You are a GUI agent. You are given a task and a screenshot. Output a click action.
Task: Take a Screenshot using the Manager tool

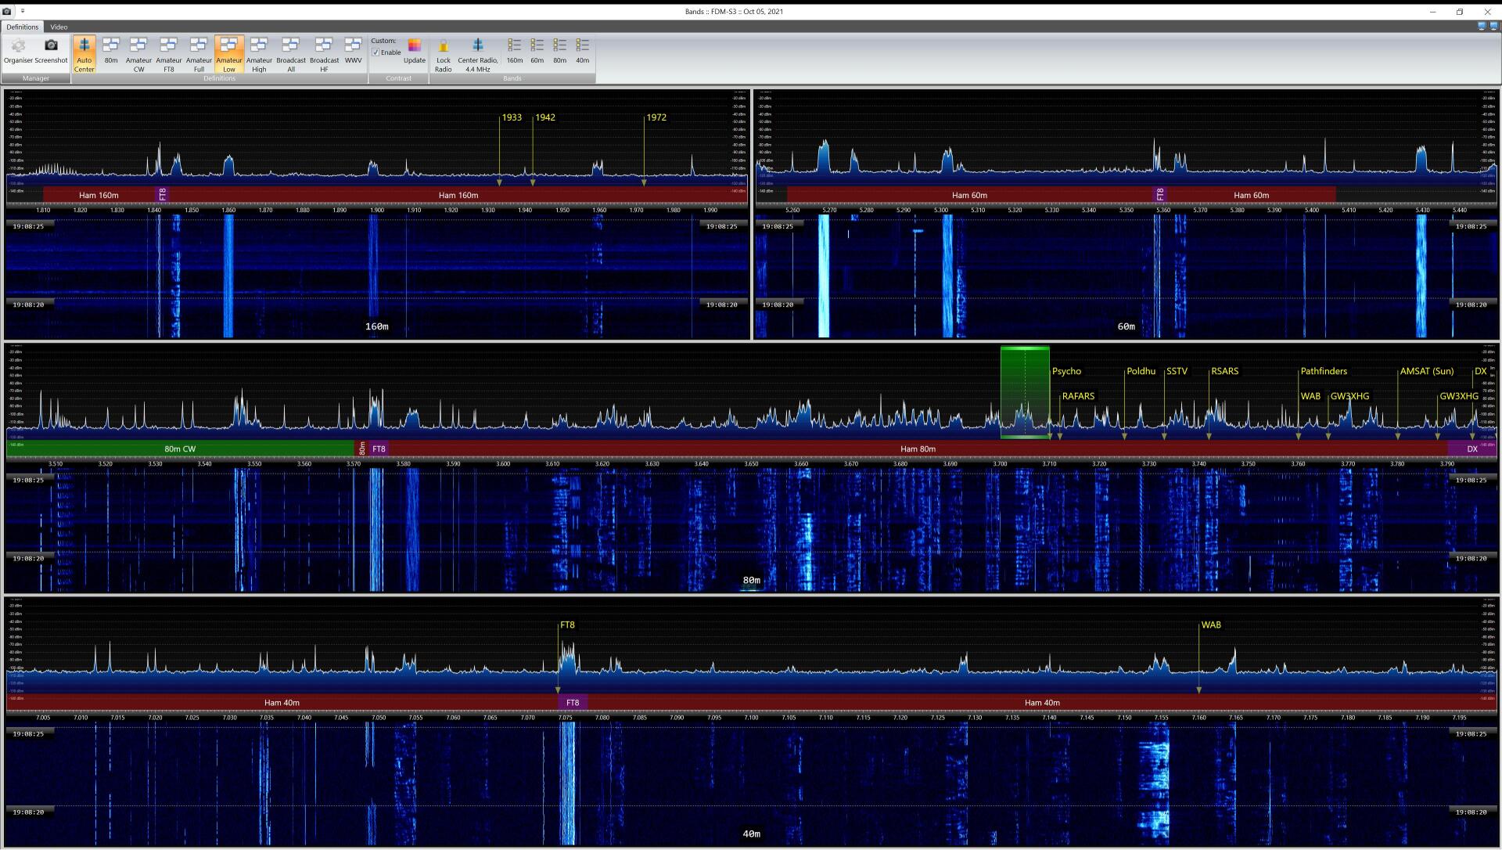pos(51,53)
